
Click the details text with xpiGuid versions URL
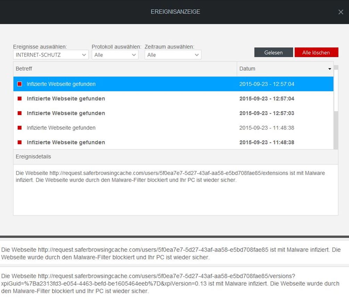(170, 283)
